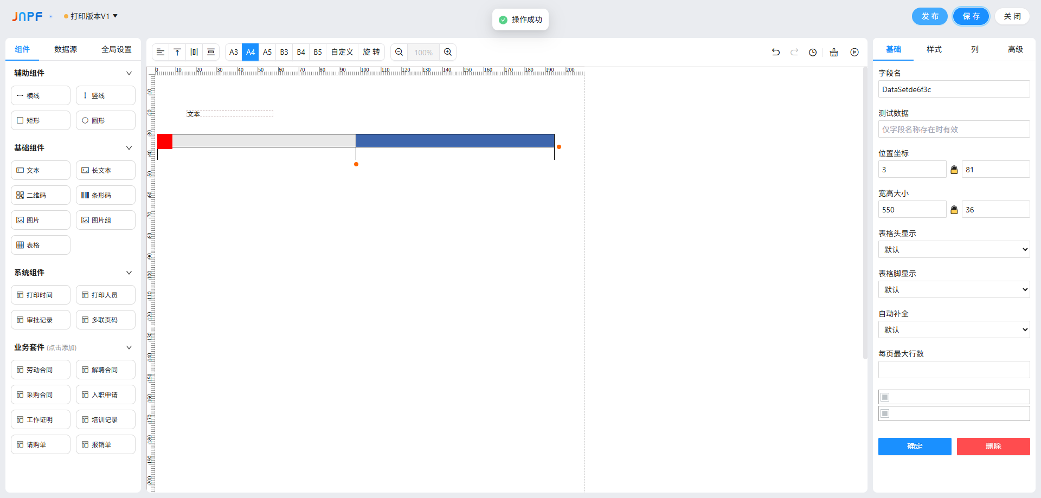Switch to the 数据源 tab
1041x498 pixels.
point(66,49)
